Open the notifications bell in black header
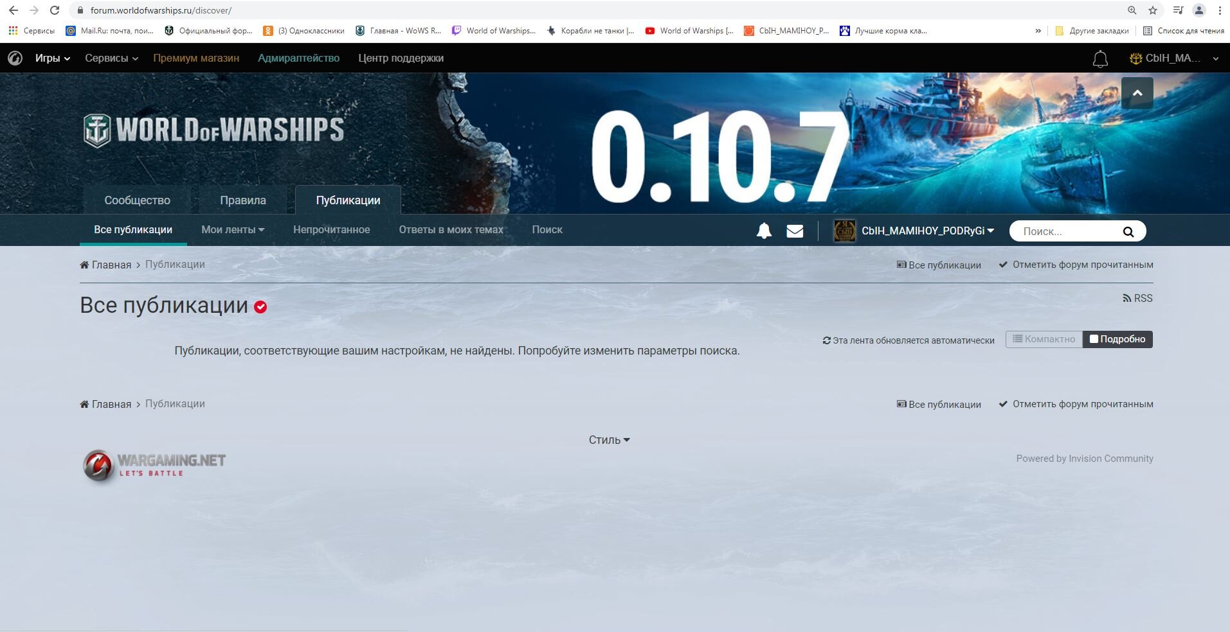Screen dimensions: 1230x632 (x=1100, y=59)
